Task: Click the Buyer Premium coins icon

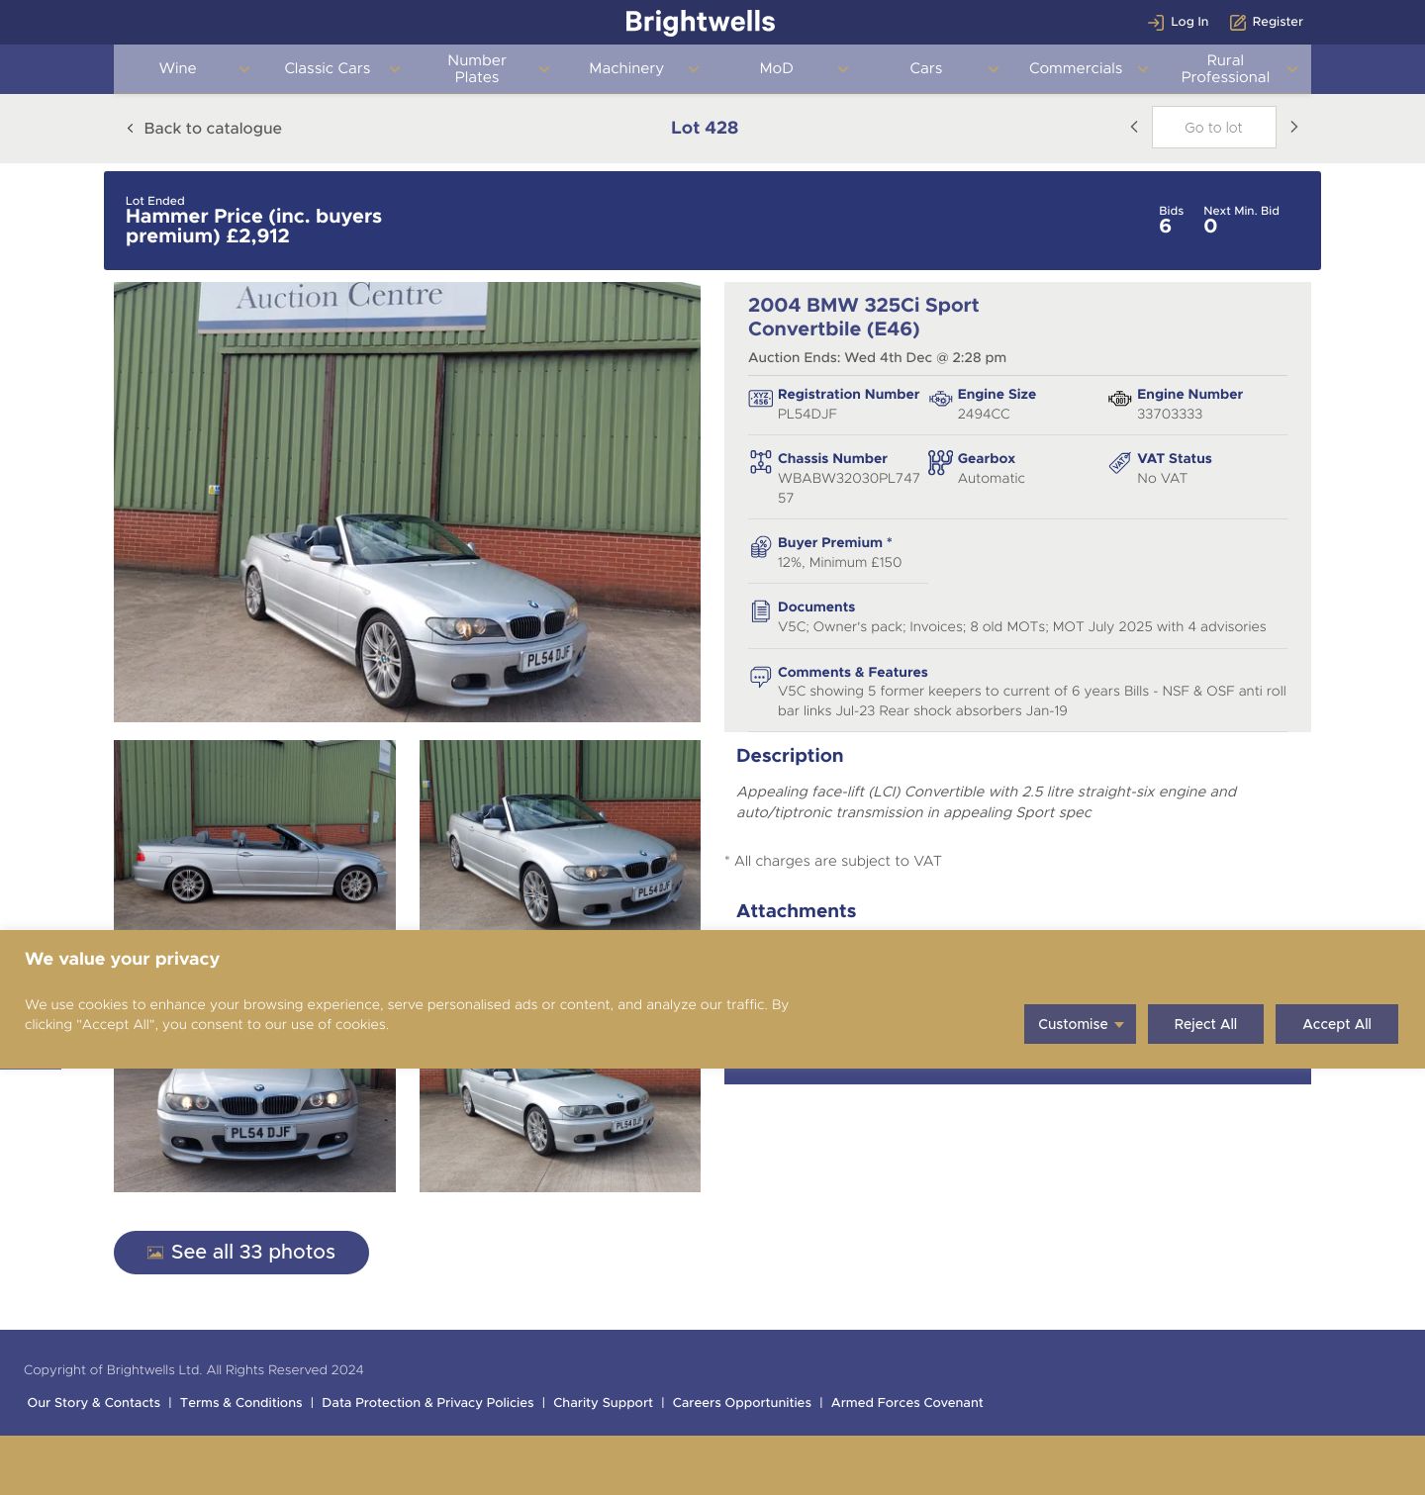Action: [x=760, y=547]
